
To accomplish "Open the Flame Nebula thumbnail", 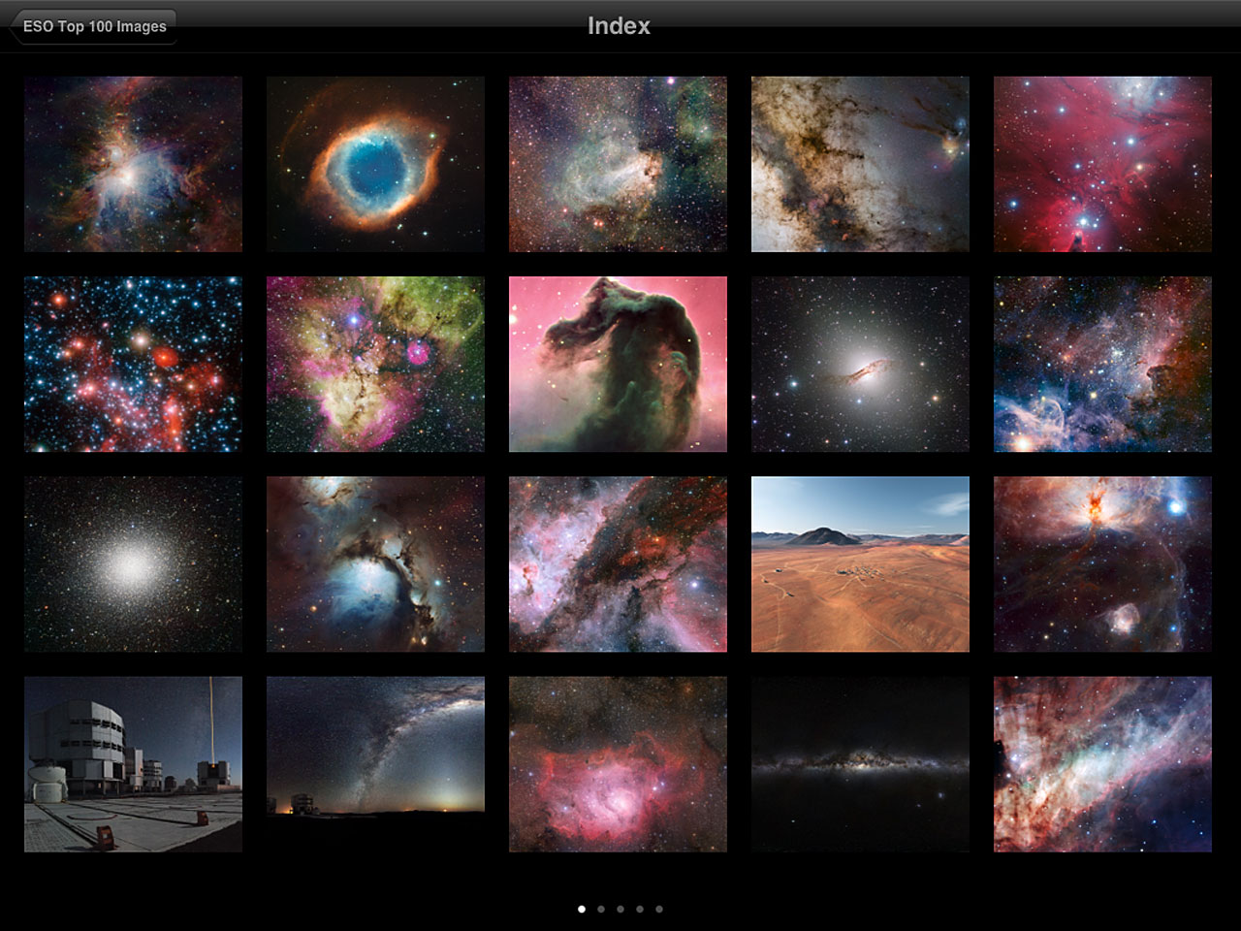I will [1102, 563].
